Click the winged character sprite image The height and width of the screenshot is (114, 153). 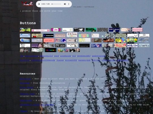[27, 4]
